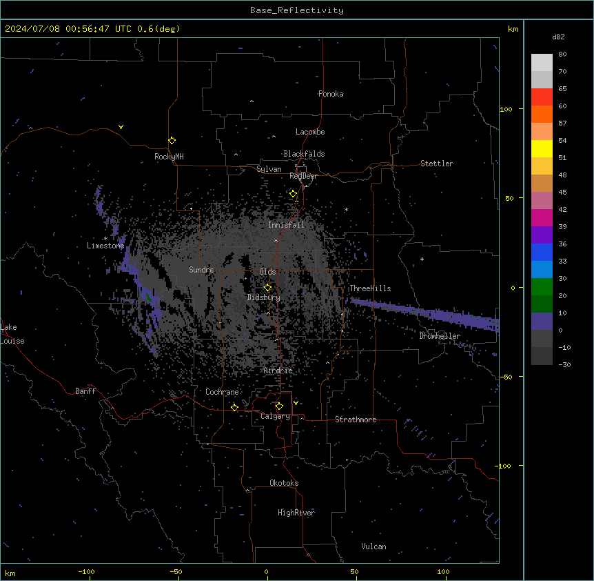The image size is (594, 581).
Task: Click the Drumheller label
Action: pyautogui.click(x=440, y=336)
